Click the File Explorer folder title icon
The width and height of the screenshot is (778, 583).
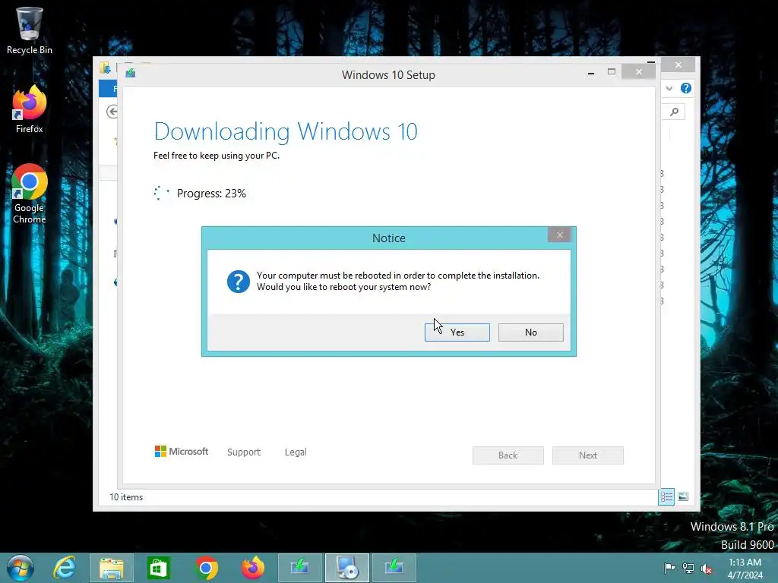tap(105, 68)
